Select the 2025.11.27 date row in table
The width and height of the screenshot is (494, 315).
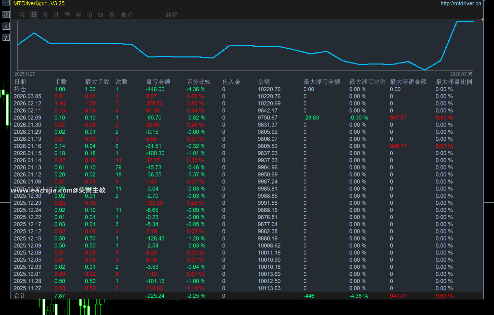tap(27, 288)
